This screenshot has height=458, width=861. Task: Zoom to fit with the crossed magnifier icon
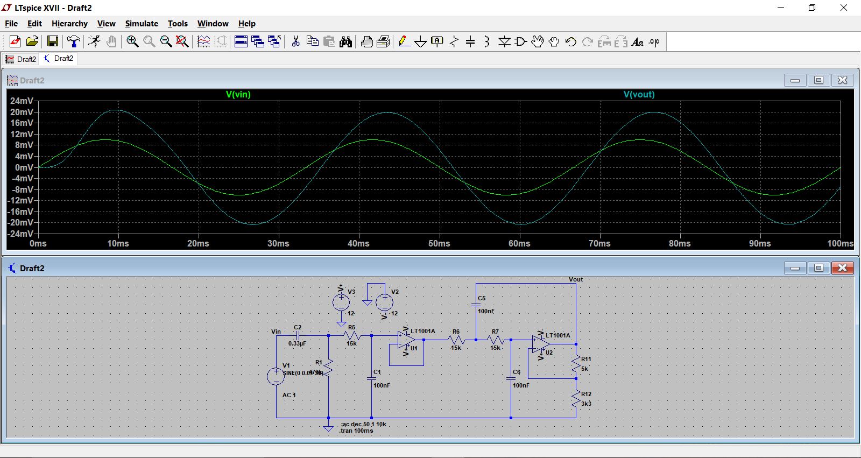pos(182,41)
